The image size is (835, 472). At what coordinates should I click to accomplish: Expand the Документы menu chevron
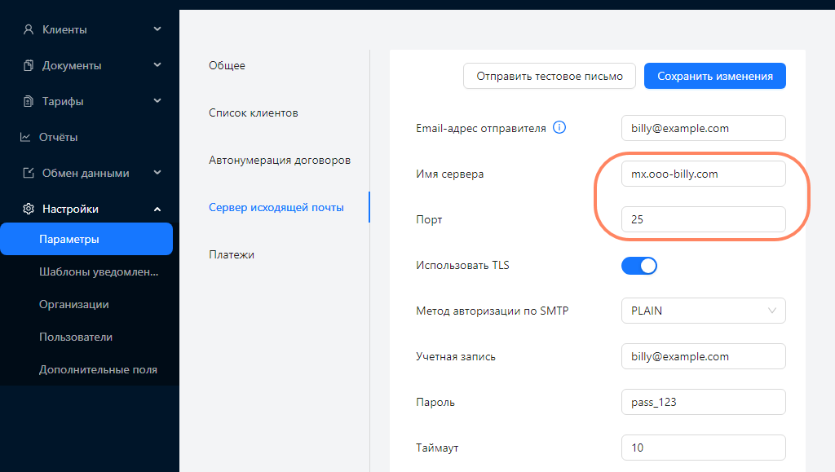pyautogui.click(x=157, y=66)
